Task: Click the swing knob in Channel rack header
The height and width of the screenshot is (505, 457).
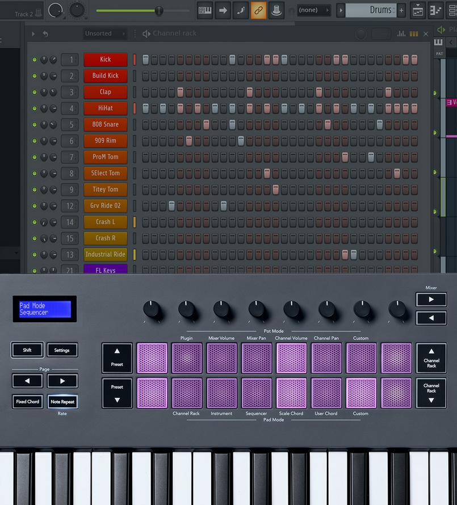Action: [361, 34]
